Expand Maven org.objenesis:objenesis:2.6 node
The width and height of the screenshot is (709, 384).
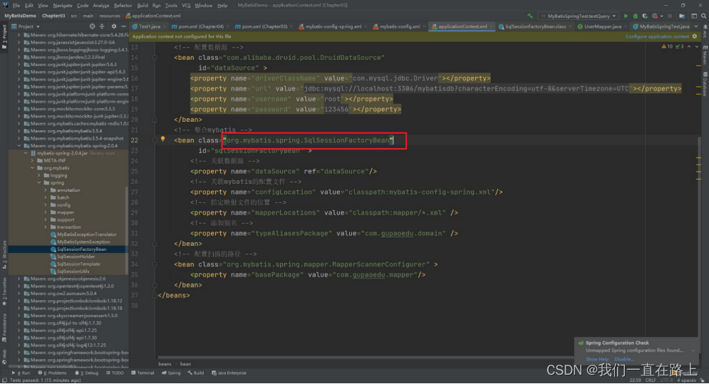(19, 279)
